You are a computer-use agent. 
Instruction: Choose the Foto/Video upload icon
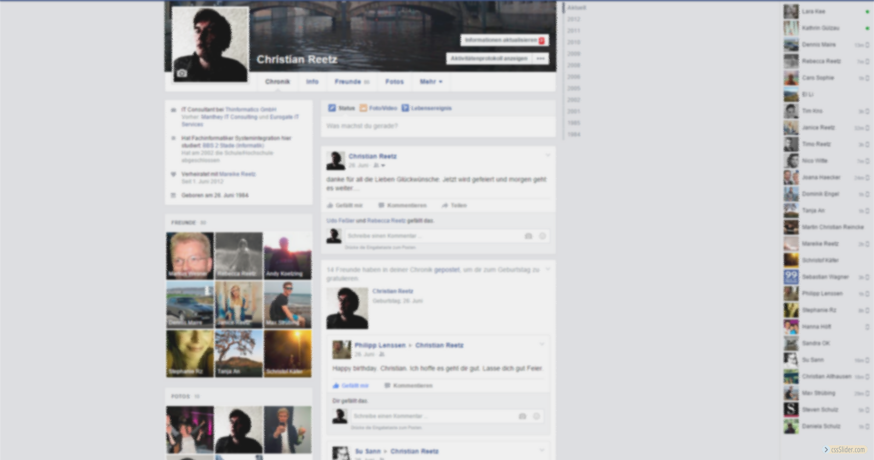(363, 108)
